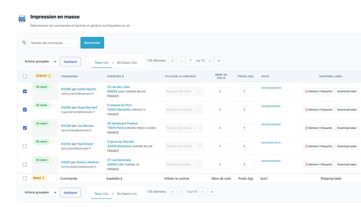This screenshot has width=361, height=210.
Task: Select the top En Cours (125) tab
Action: [127, 63]
